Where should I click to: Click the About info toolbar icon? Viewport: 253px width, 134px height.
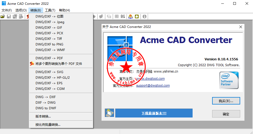point(145,16)
